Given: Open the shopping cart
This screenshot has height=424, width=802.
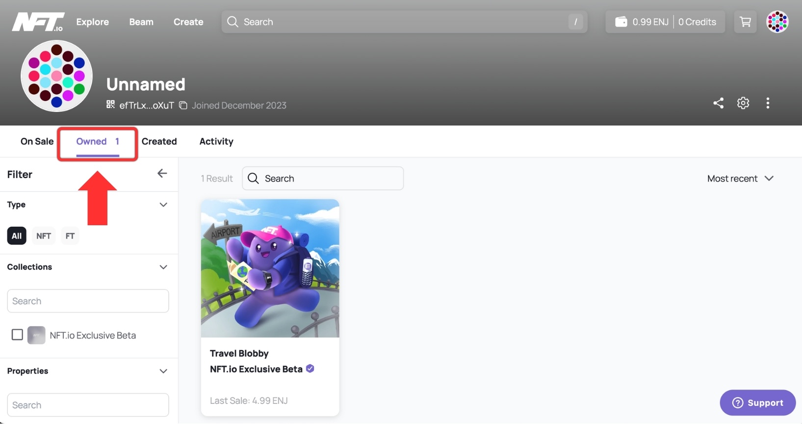Looking at the screenshot, I should (x=745, y=22).
